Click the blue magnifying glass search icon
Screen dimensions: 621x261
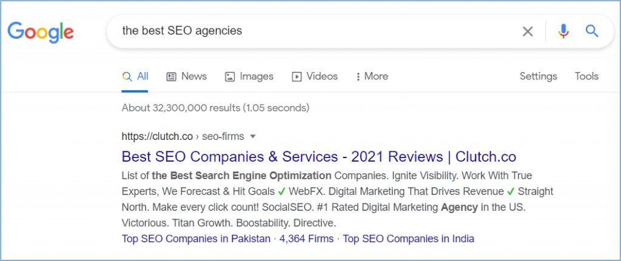(x=592, y=31)
